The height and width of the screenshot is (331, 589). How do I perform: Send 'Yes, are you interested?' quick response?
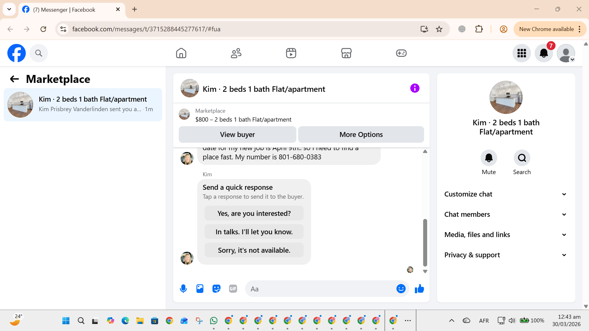[x=254, y=213]
